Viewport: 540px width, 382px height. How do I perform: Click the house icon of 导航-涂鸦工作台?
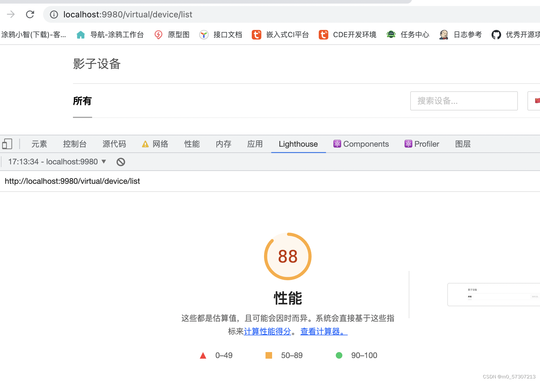click(81, 35)
